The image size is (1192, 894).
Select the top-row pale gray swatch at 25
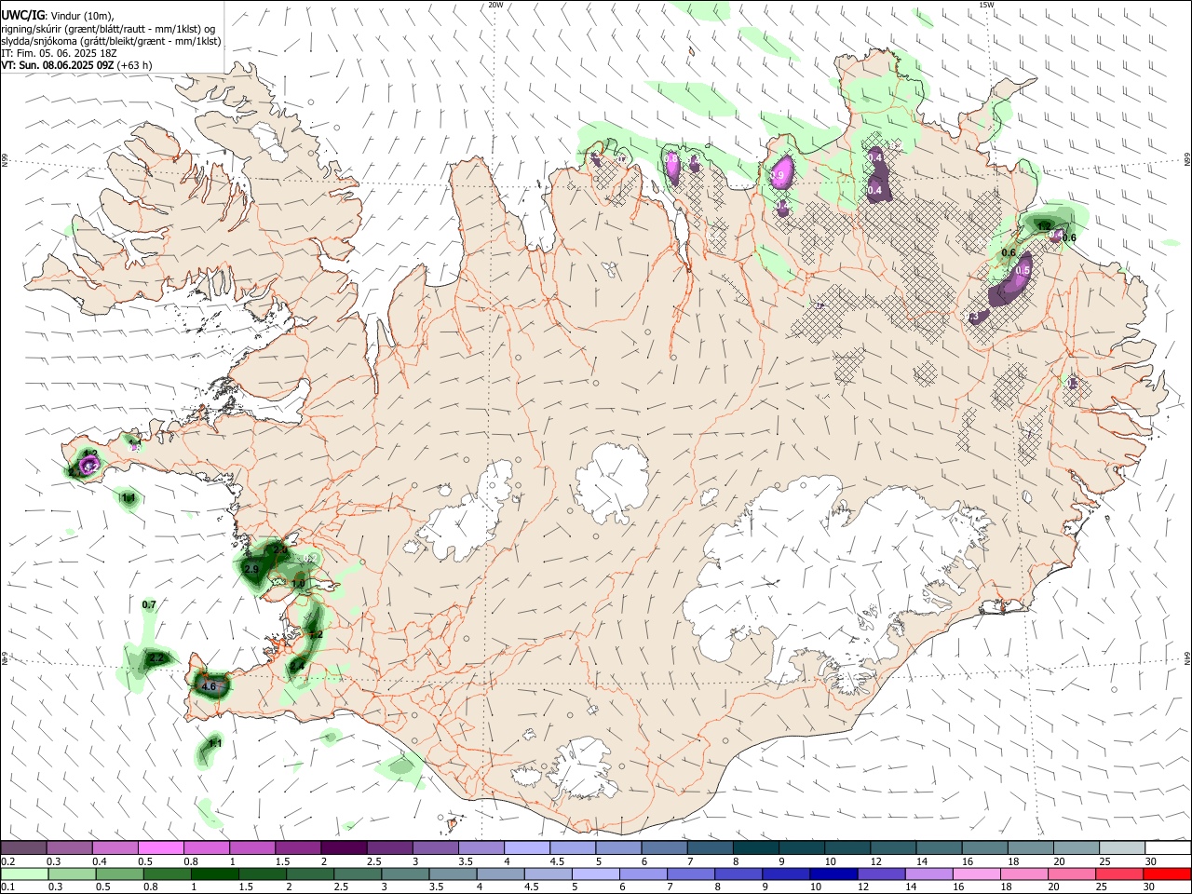coord(1122,848)
